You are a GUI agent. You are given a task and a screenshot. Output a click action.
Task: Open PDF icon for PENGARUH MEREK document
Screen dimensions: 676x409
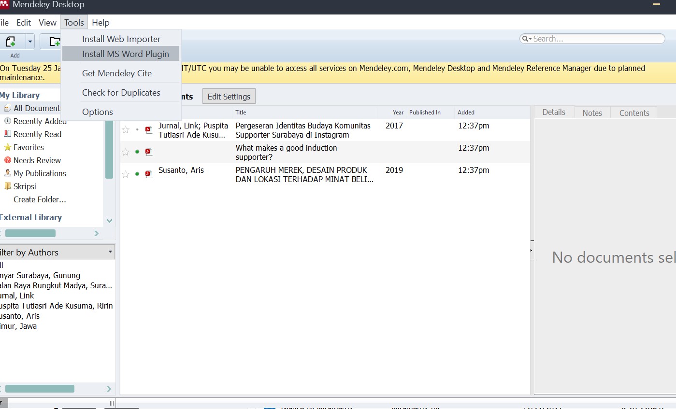pyautogui.click(x=149, y=174)
